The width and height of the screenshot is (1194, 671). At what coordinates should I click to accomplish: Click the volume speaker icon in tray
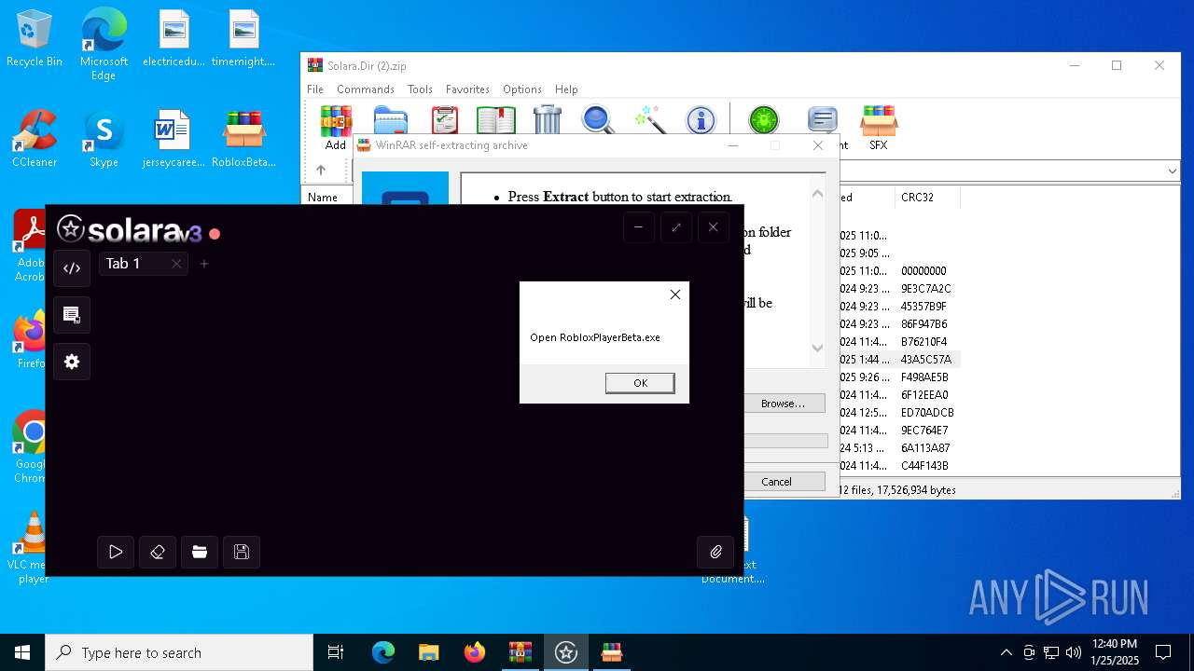click(1074, 652)
